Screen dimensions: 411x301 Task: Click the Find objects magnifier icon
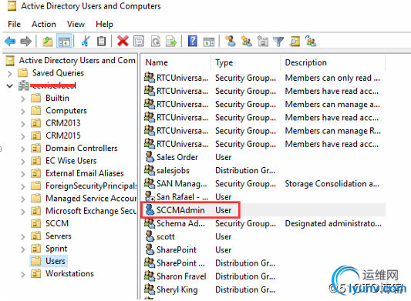(295, 41)
